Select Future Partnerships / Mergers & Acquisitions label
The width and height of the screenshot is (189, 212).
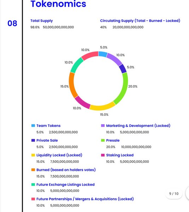tap(85, 199)
